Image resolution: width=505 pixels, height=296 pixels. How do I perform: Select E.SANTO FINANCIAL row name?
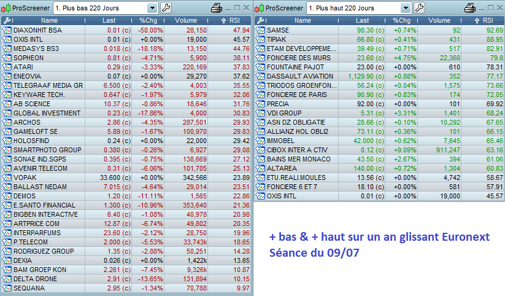coord(44,205)
